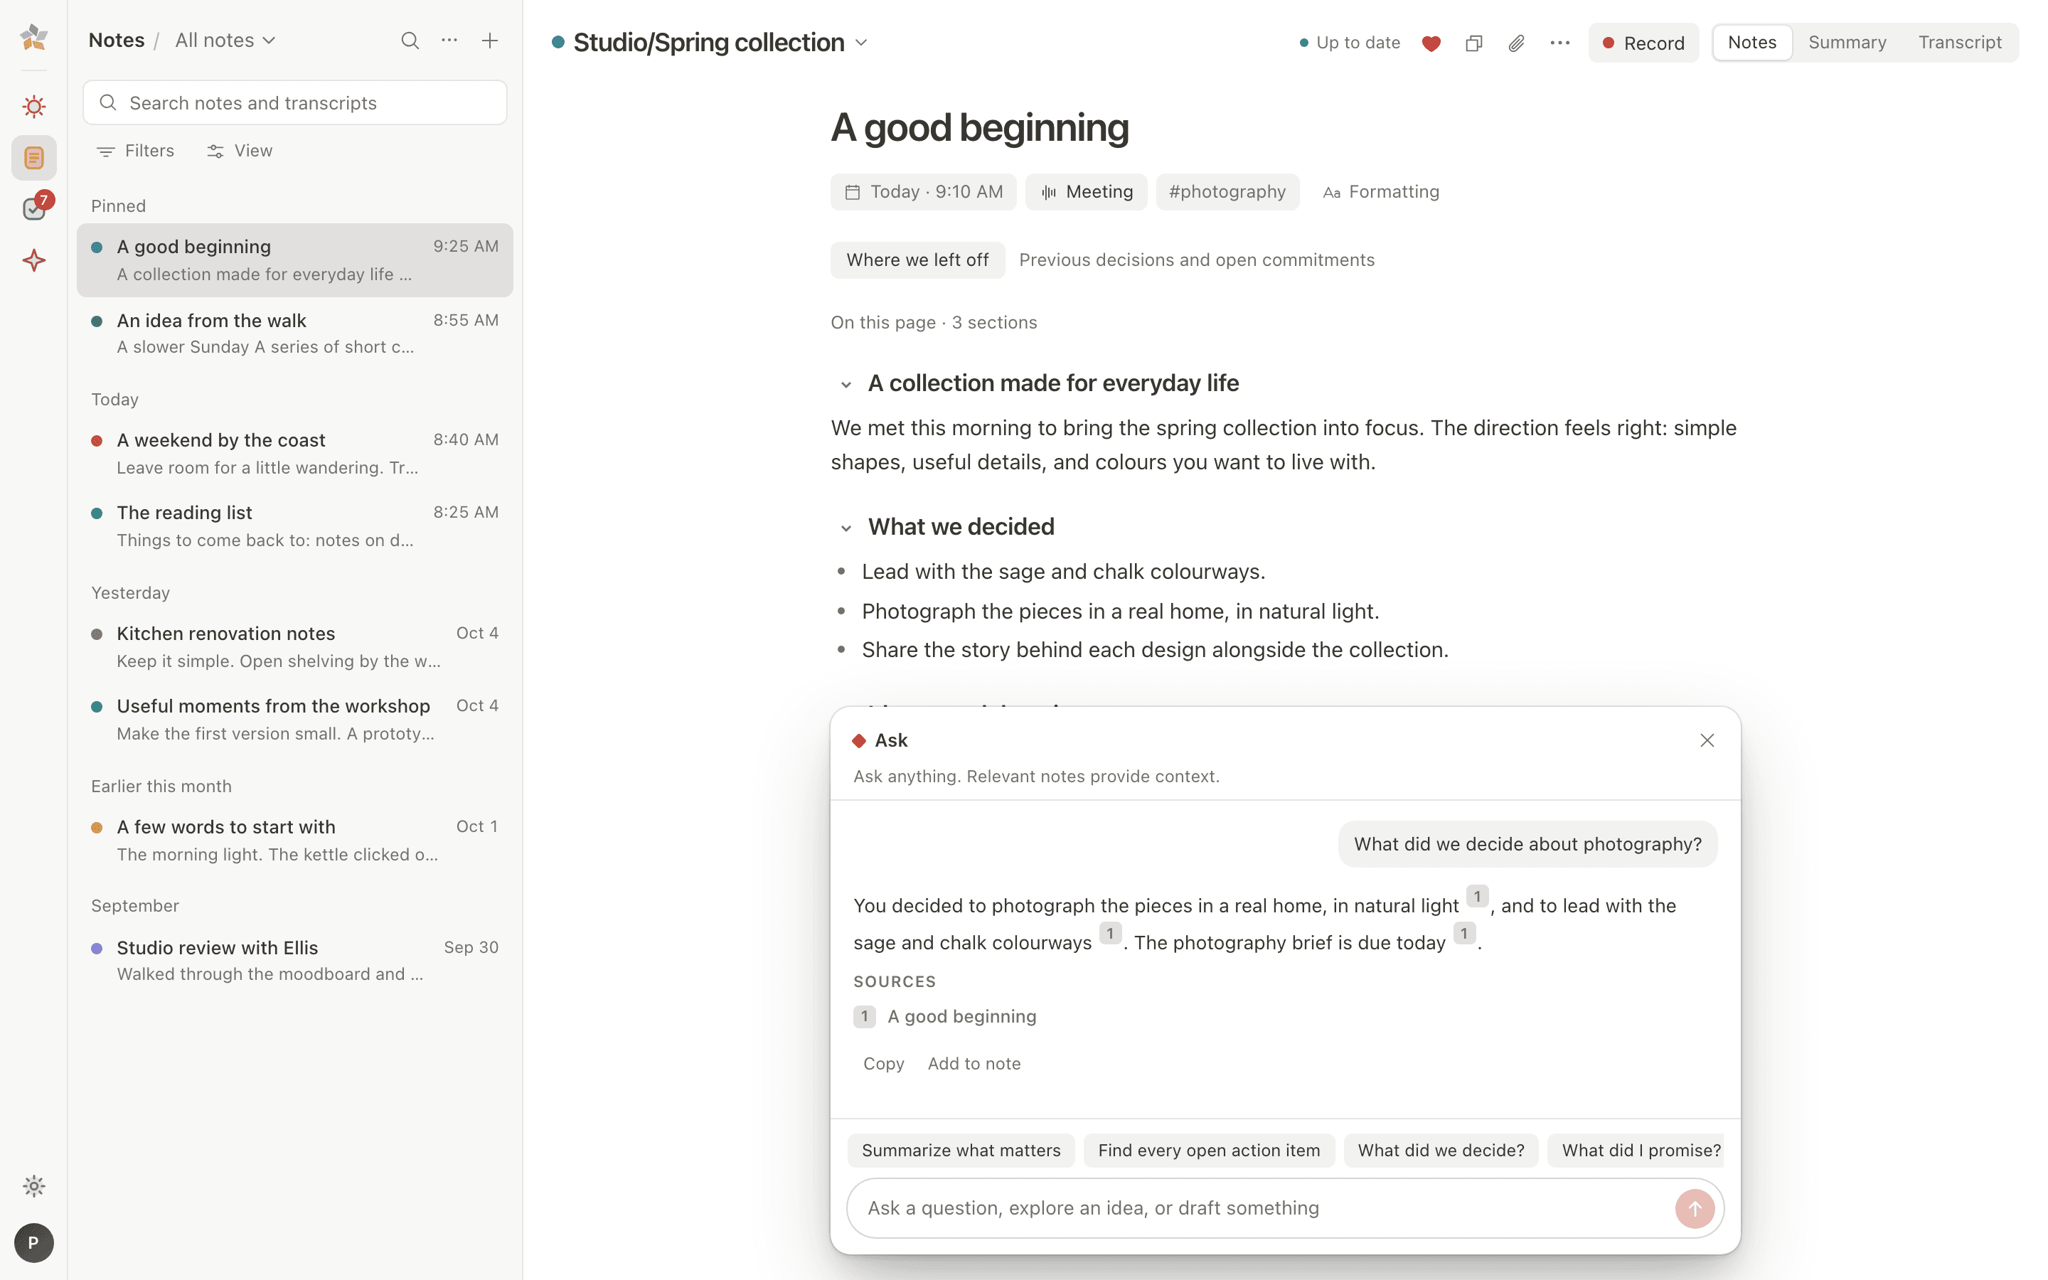Toggle the heart favorite icon
Screen dimensions: 2048x1280
tap(1431, 43)
